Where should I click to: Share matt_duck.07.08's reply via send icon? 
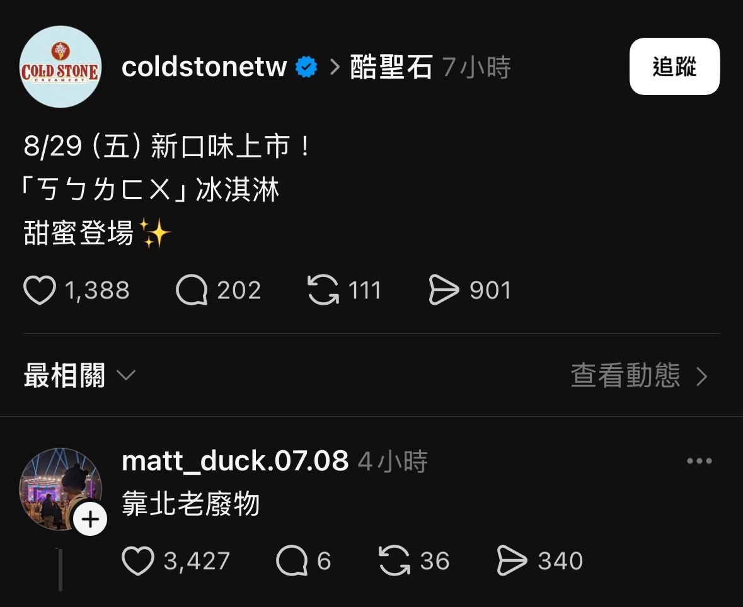point(512,560)
